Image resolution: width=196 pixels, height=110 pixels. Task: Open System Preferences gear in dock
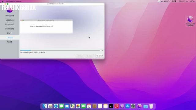tap(133, 106)
